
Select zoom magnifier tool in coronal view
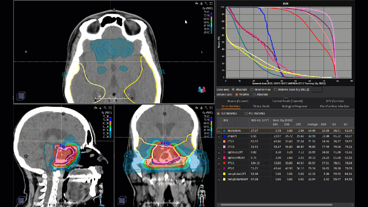[206, 108]
